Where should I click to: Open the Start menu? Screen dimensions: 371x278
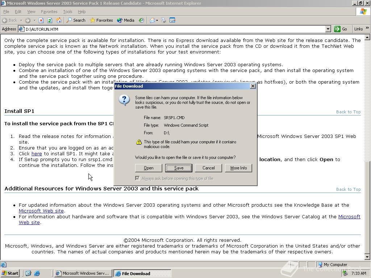(x=10, y=273)
